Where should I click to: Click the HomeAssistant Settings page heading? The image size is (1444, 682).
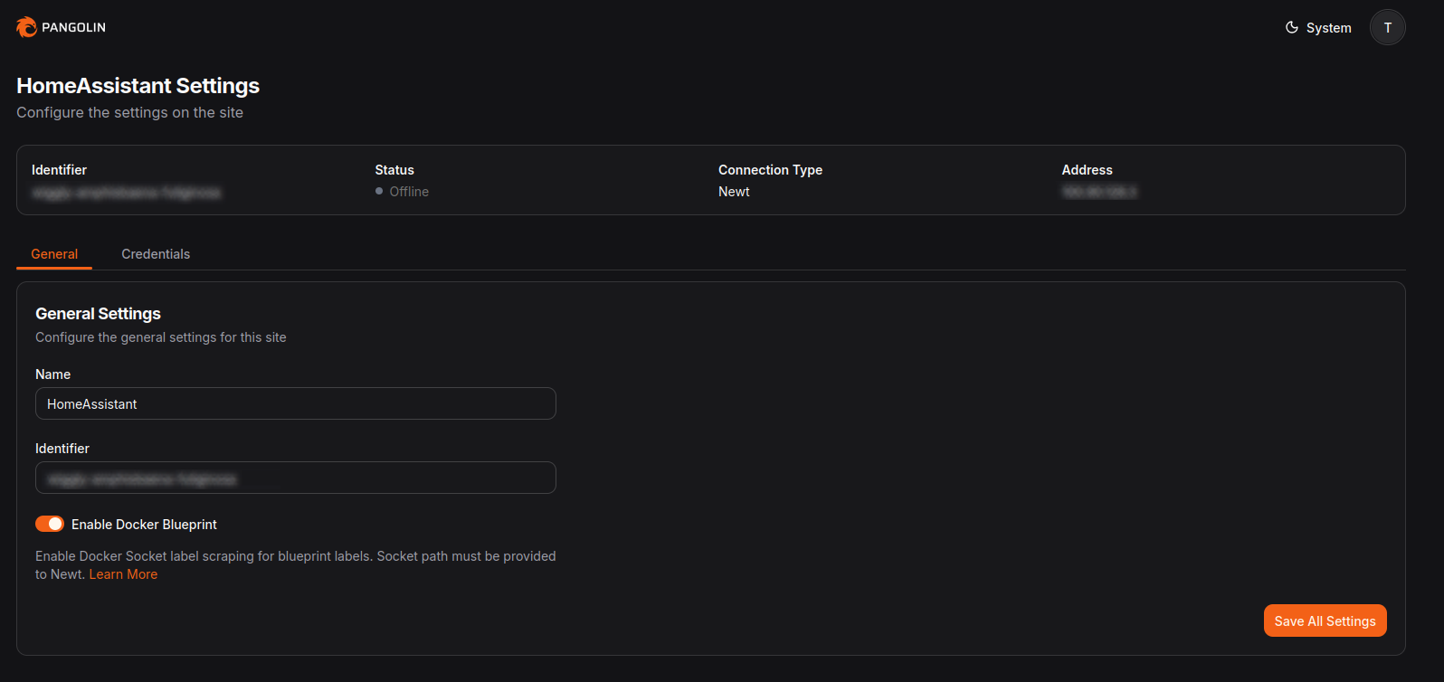click(138, 86)
